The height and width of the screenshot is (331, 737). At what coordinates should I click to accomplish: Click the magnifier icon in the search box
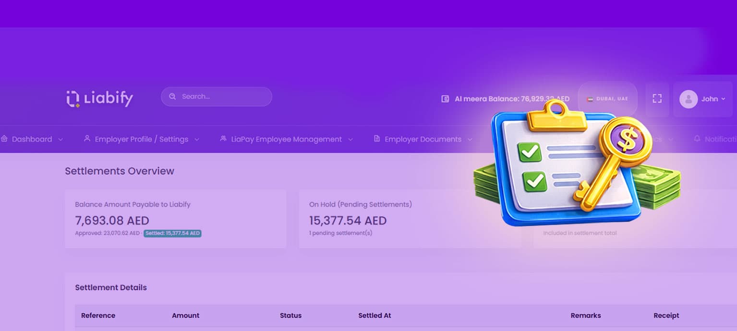(172, 96)
